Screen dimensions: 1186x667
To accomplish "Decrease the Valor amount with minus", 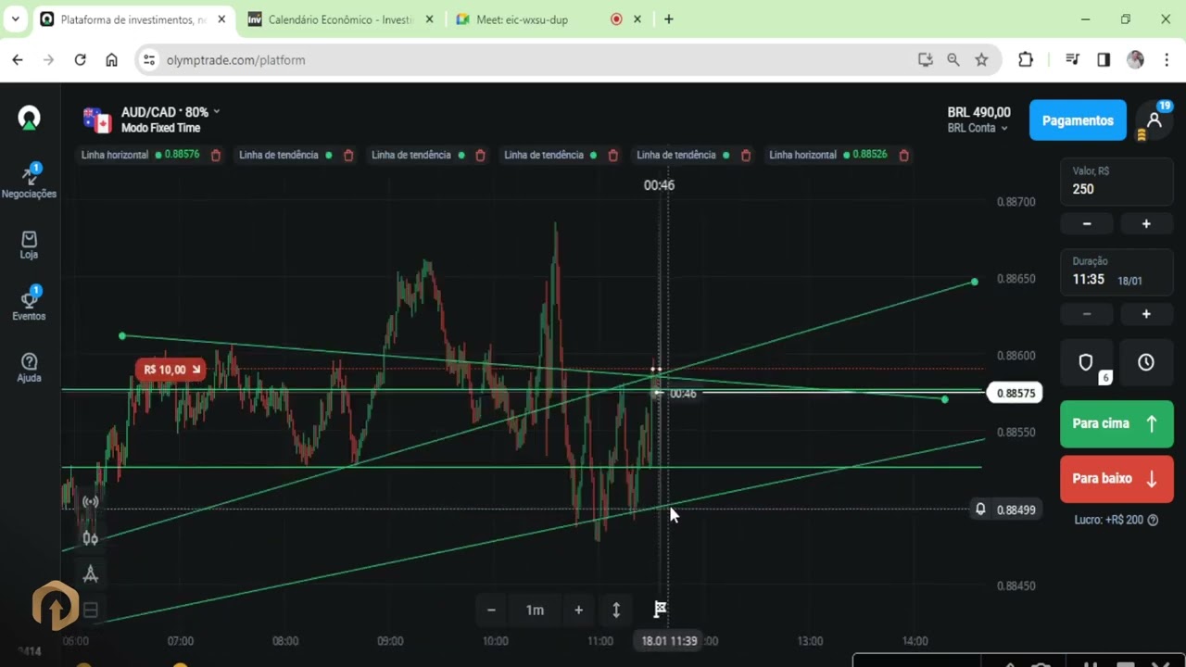I will 1087,224.
